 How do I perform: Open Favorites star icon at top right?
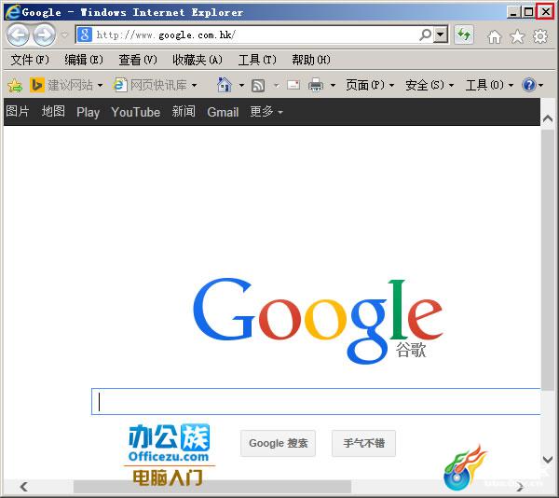[517, 36]
